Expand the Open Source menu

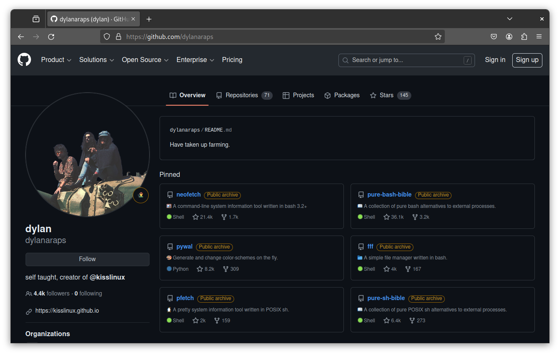coord(145,60)
